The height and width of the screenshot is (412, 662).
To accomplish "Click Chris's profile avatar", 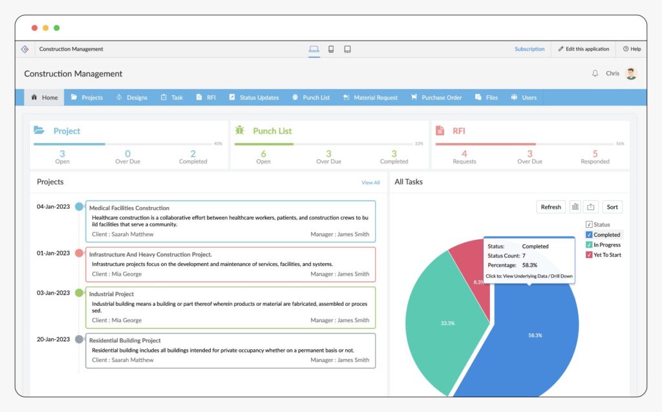I will click(x=631, y=74).
